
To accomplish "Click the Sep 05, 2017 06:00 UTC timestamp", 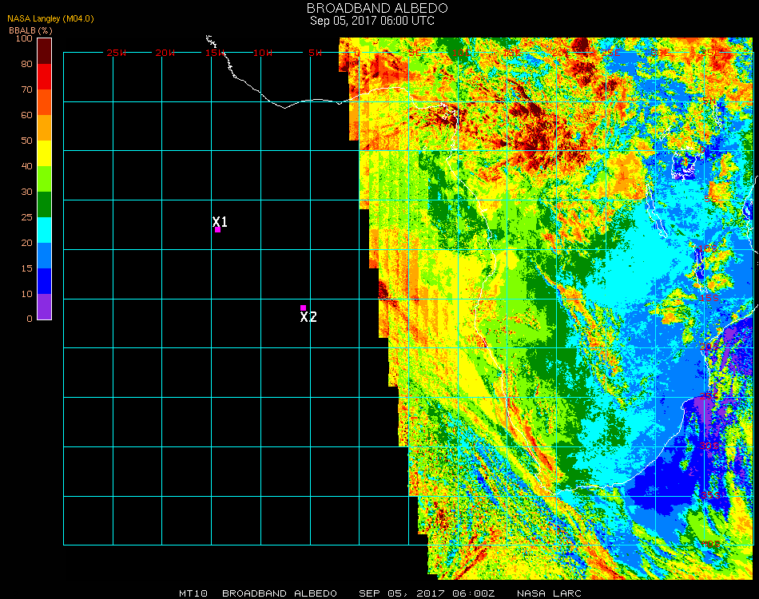I will 372,21.
